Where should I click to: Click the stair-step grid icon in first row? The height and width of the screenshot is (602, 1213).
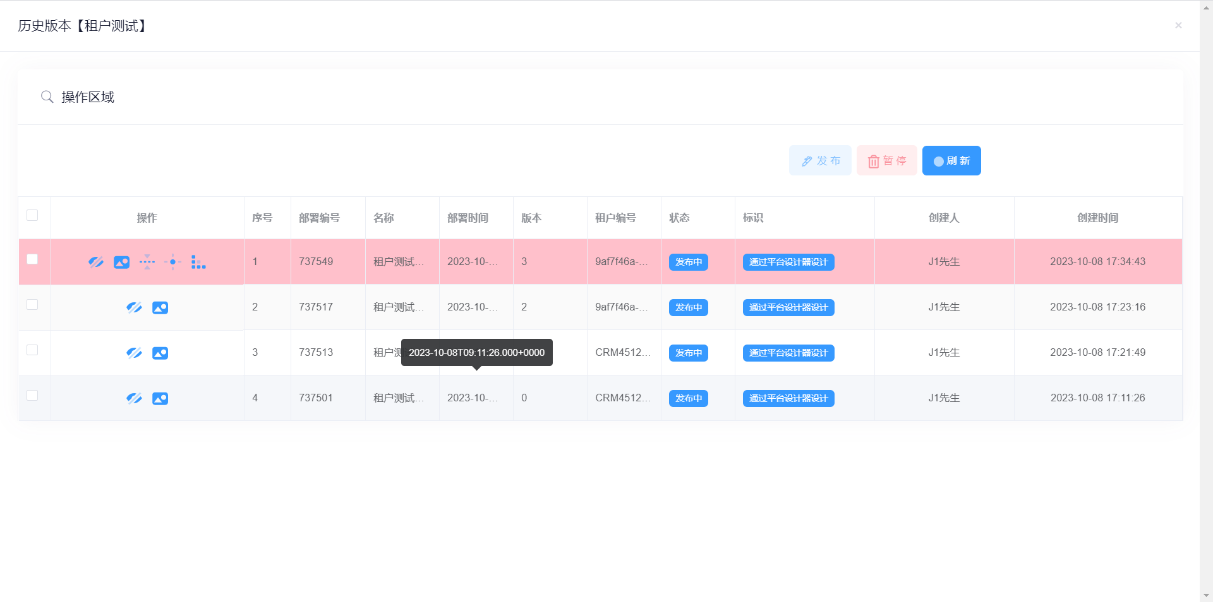198,262
